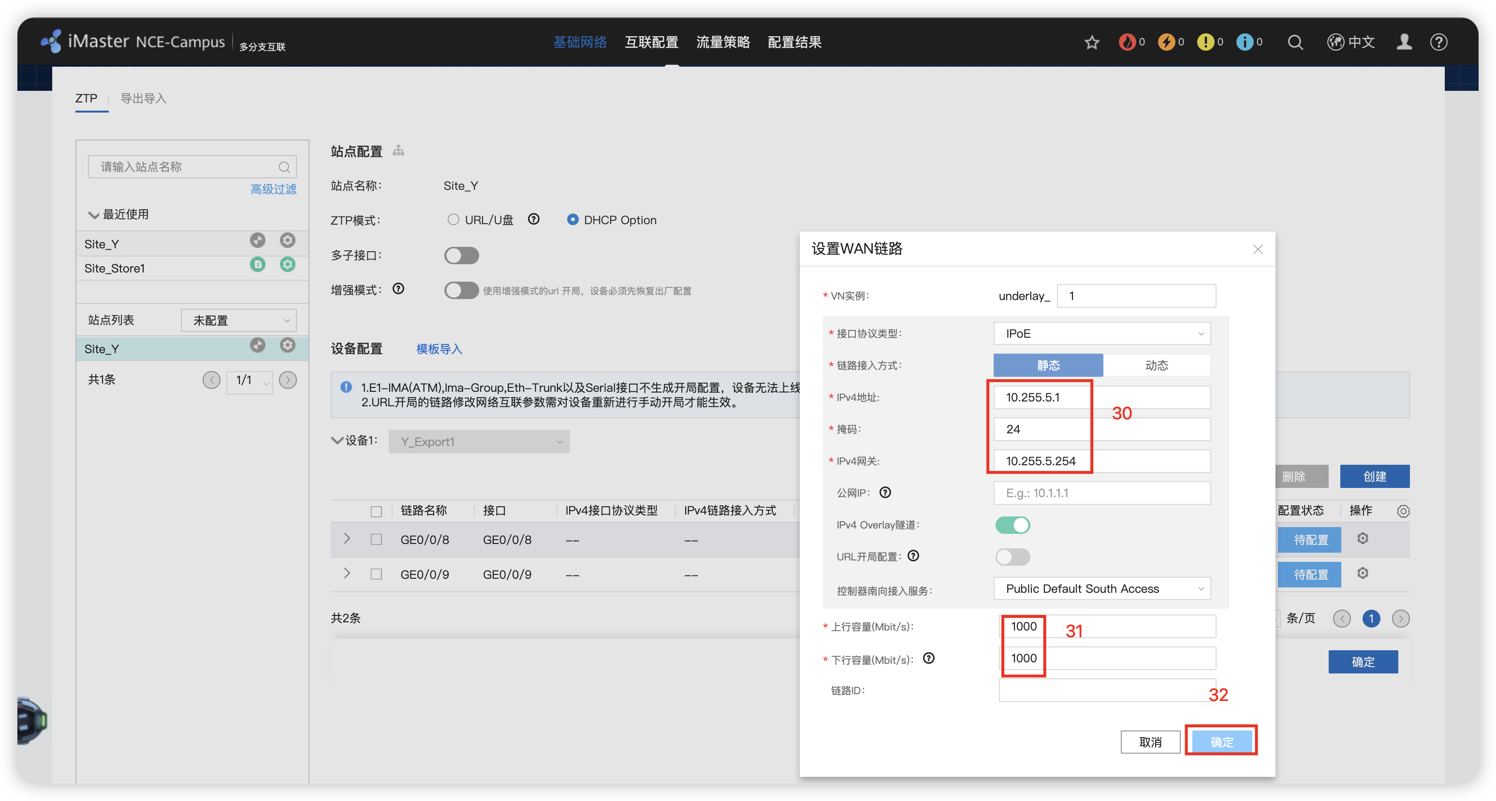
Task: Click the topology icon beside 站点配置
Action: (398, 151)
